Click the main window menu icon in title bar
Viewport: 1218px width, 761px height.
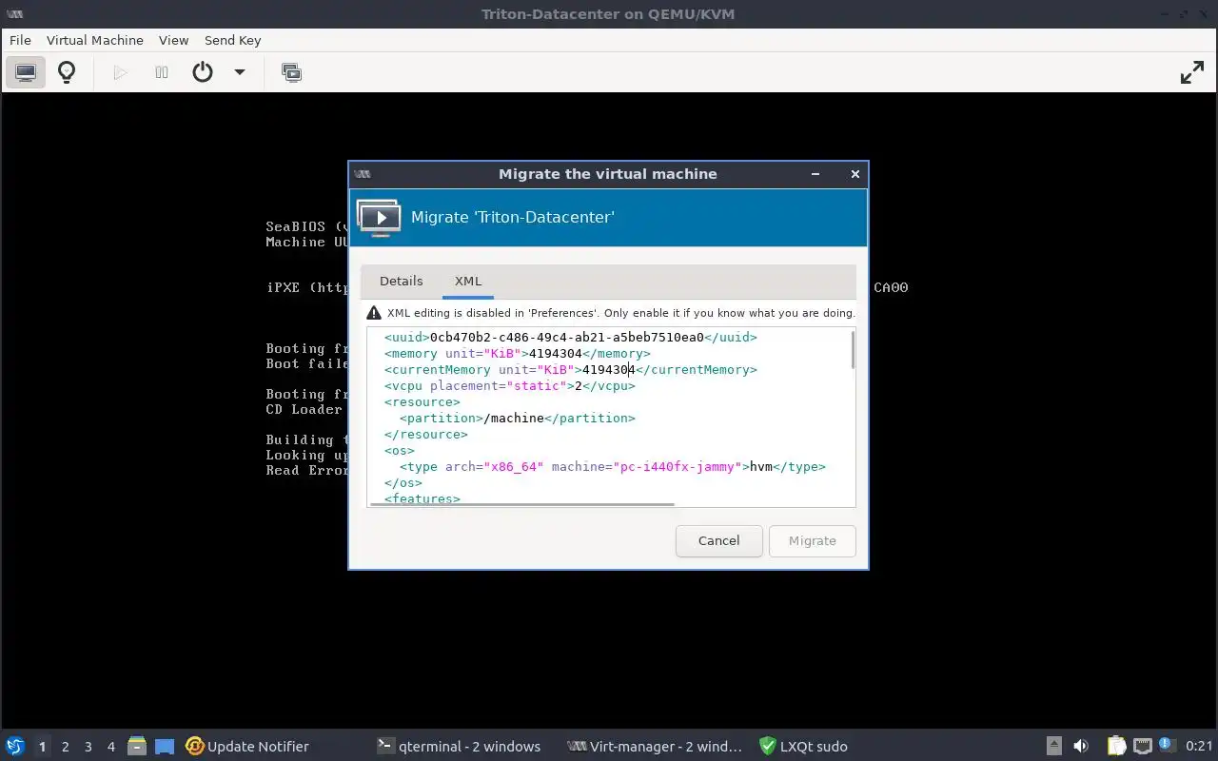(14, 13)
